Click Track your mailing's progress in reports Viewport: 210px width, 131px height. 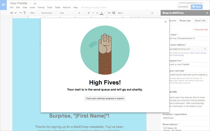105,98
